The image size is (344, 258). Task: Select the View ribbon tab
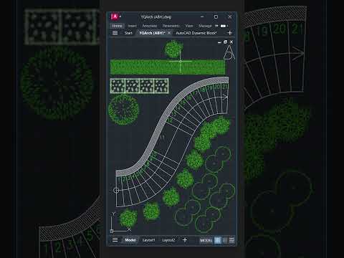pyautogui.click(x=189, y=26)
